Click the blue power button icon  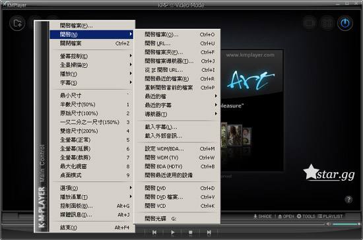(345, 23)
